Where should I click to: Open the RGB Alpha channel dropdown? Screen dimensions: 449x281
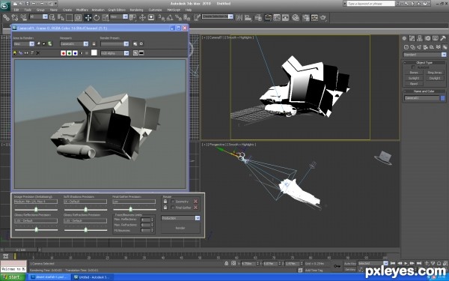pyautogui.click(x=114, y=53)
